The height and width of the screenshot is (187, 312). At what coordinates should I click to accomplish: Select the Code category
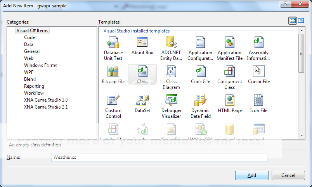(x=29, y=37)
